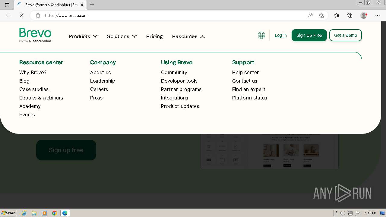Viewport: 386px width, 217px height.
Task: Open browser profile menu
Action: coord(364,15)
